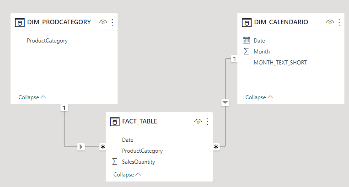Select the filter direction arrow on product category relationship
Screen dimensions: 349x187
coord(81,147)
